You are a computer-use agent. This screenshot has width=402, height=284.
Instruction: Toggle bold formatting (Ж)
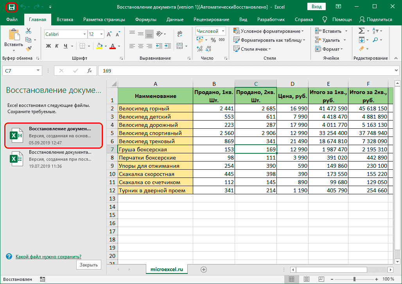[48, 46]
